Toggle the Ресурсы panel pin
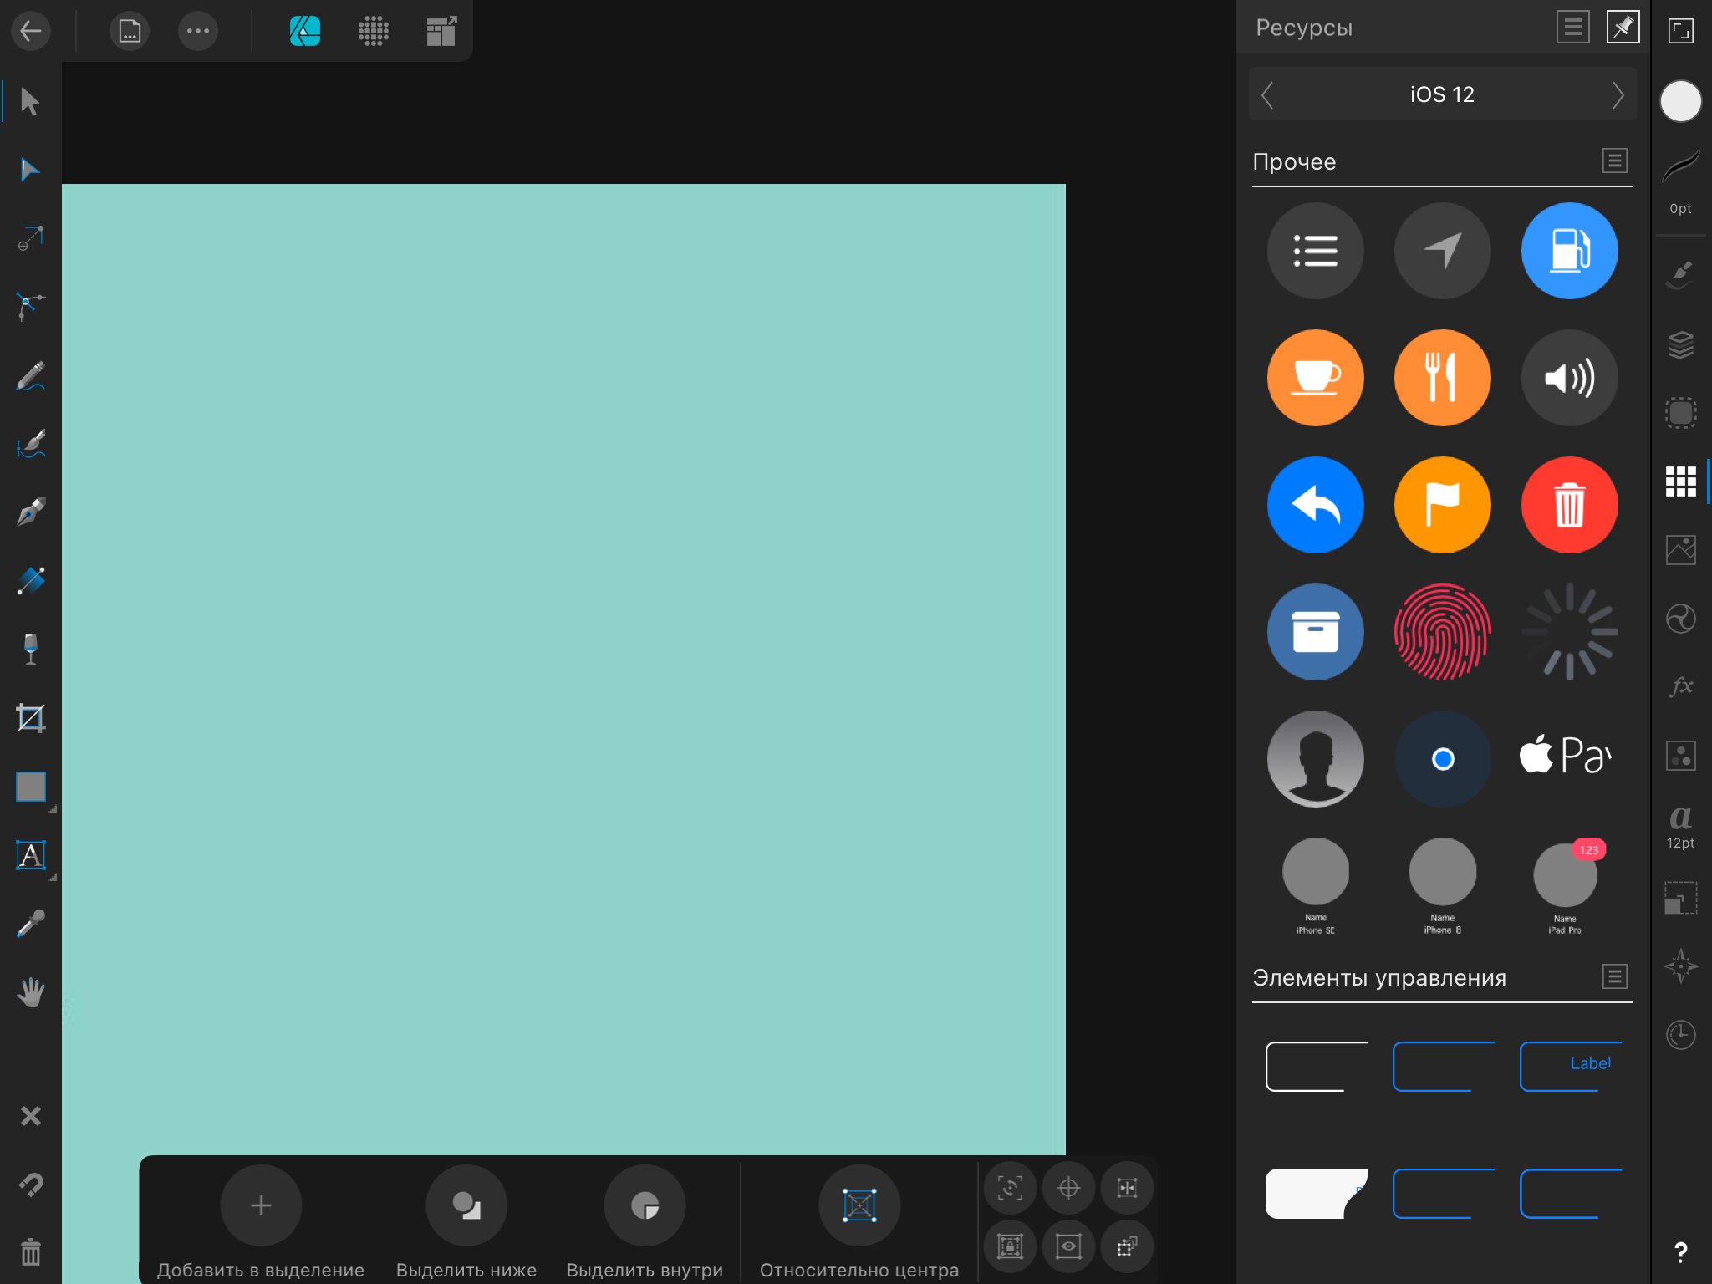The height and width of the screenshot is (1284, 1712). (x=1623, y=28)
